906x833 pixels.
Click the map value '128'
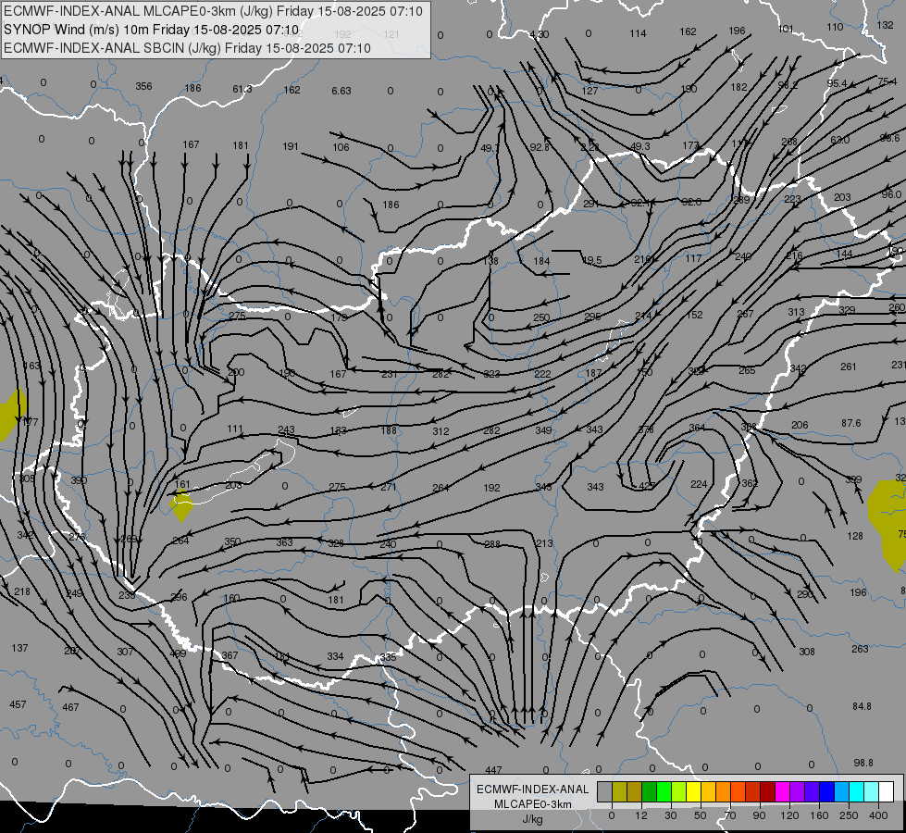[855, 536]
